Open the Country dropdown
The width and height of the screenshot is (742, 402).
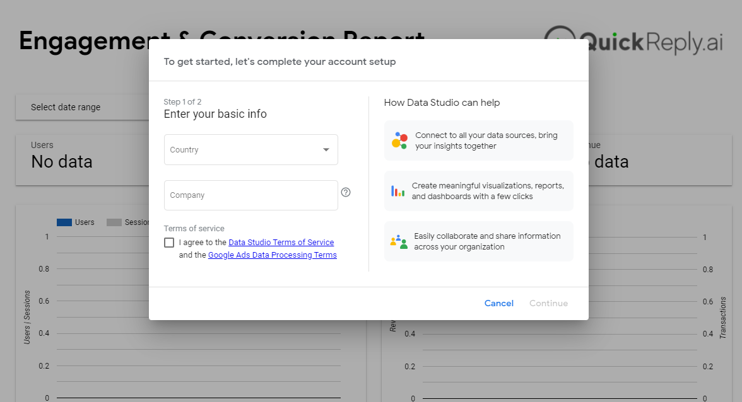pyautogui.click(x=251, y=150)
